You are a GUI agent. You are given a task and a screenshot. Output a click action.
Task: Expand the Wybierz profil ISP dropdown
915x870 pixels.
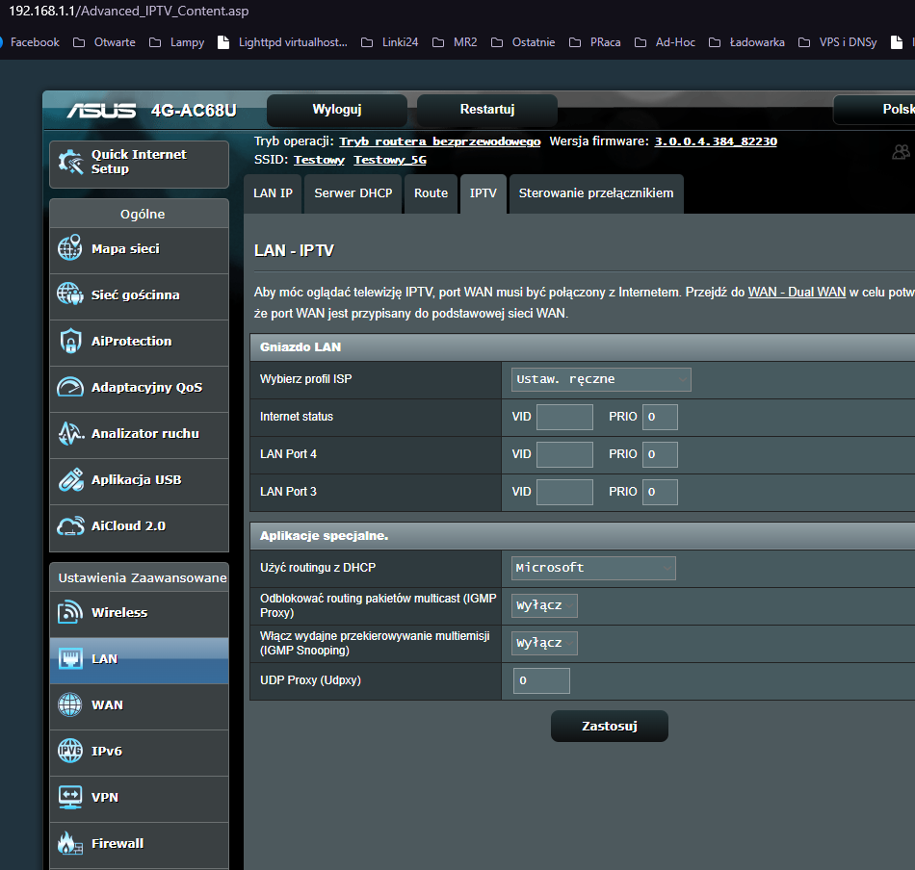pyautogui.click(x=601, y=379)
